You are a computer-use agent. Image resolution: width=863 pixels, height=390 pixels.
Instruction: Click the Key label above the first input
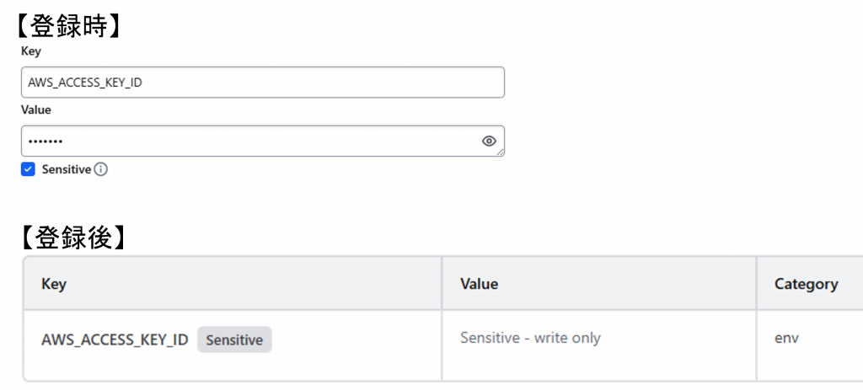click(31, 51)
